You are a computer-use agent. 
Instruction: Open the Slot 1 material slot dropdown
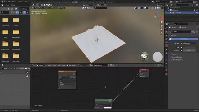point(84,65)
